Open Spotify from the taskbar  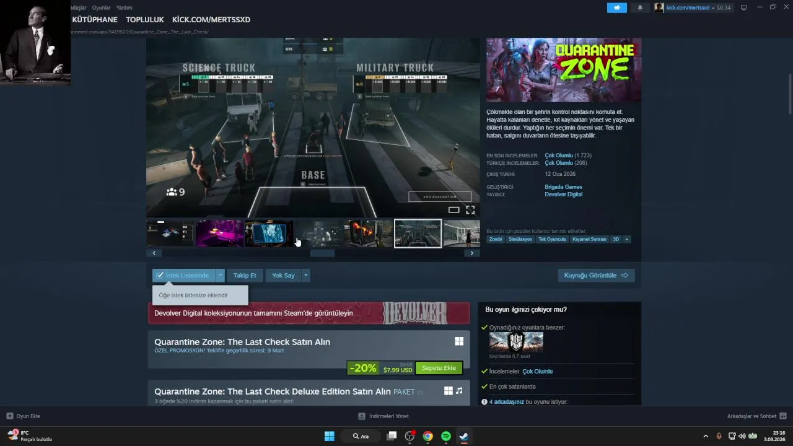pos(446,436)
